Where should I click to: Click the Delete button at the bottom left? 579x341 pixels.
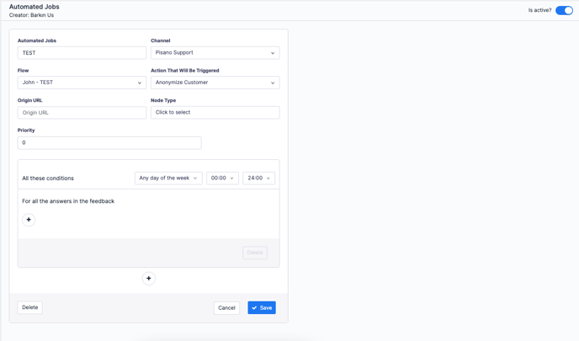point(30,307)
